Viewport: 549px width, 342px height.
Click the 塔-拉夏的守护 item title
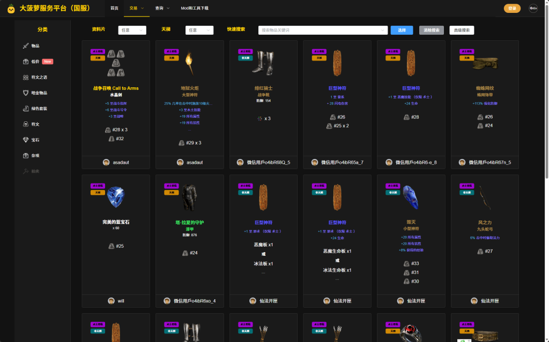[189, 223]
